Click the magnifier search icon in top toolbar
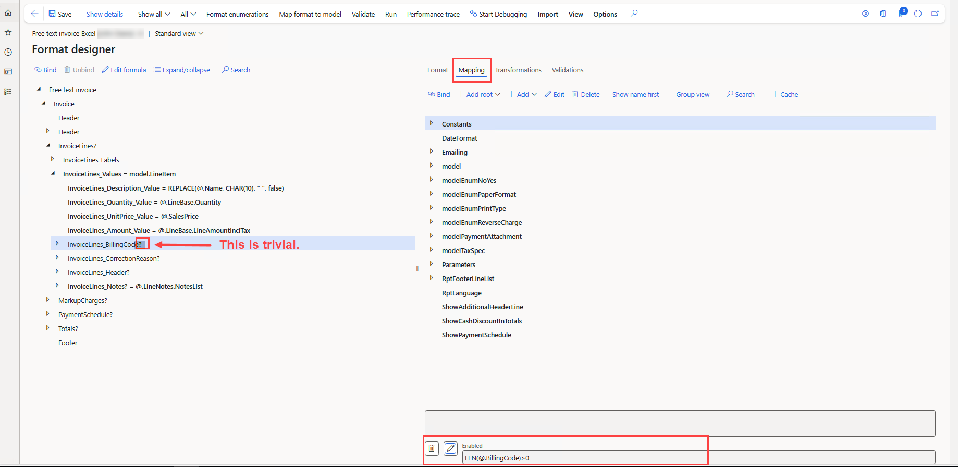The height and width of the screenshot is (467, 958). point(634,14)
